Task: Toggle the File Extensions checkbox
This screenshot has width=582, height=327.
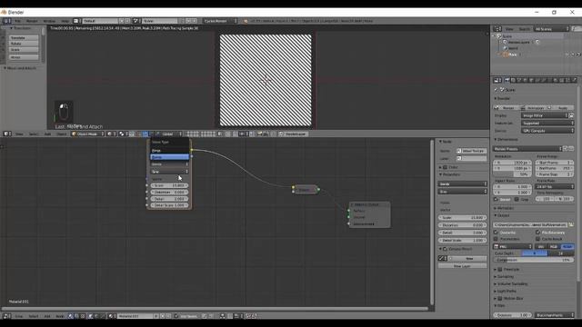Action: (x=537, y=233)
